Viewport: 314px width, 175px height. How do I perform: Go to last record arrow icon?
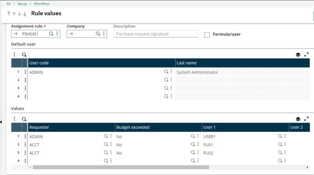pos(25,14)
